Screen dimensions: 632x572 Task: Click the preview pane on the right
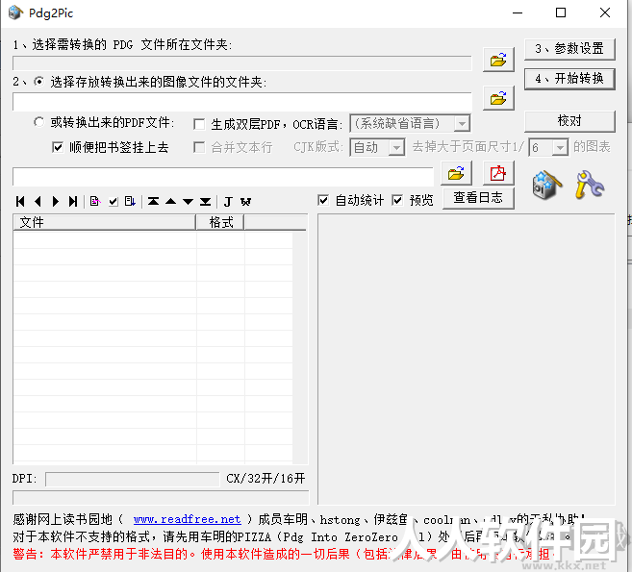(x=467, y=359)
